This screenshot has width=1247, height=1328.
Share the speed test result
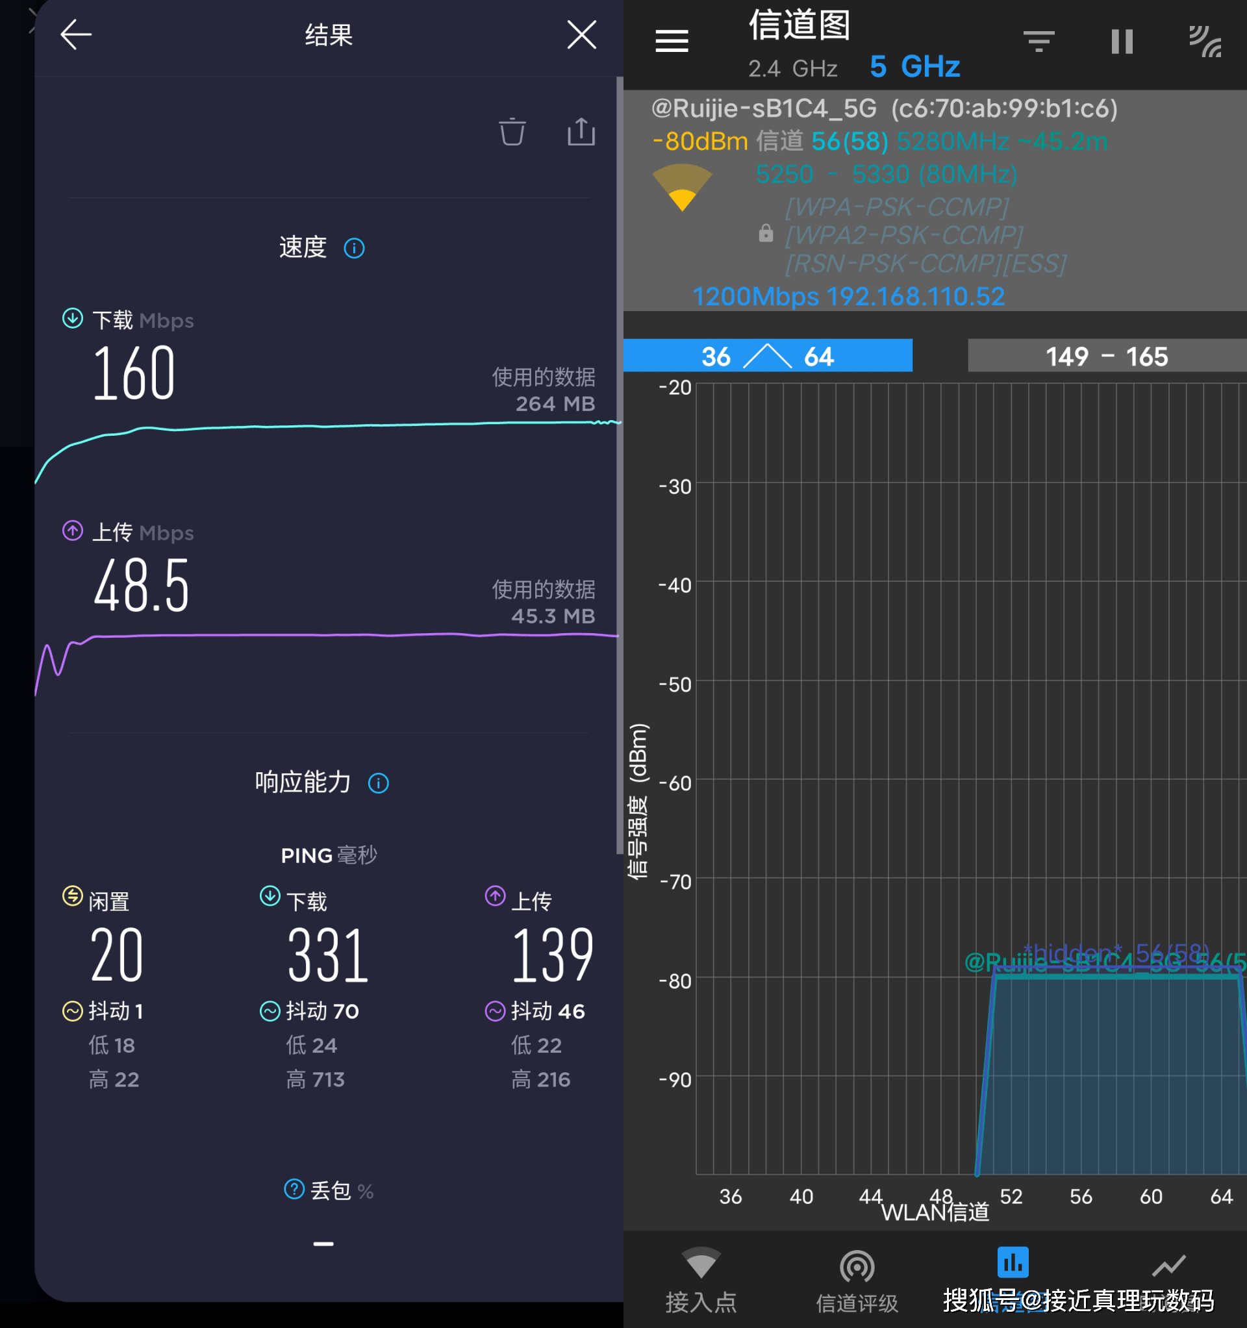pos(581,132)
